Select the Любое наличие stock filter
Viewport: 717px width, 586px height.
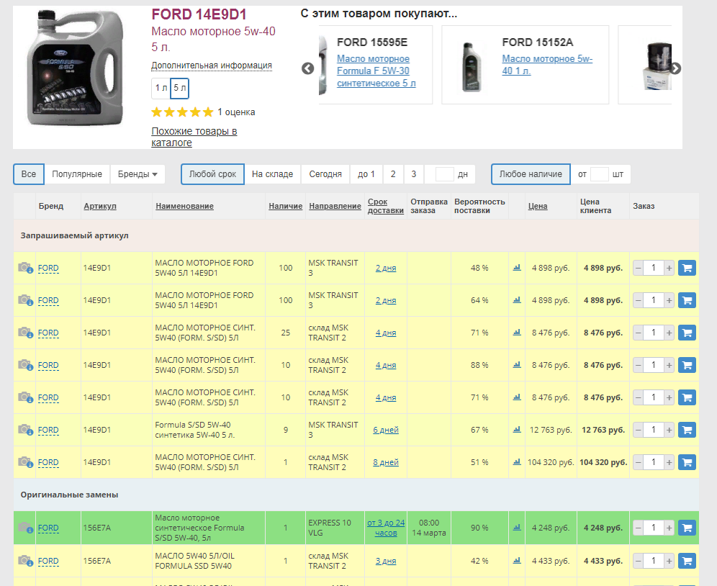(x=531, y=174)
